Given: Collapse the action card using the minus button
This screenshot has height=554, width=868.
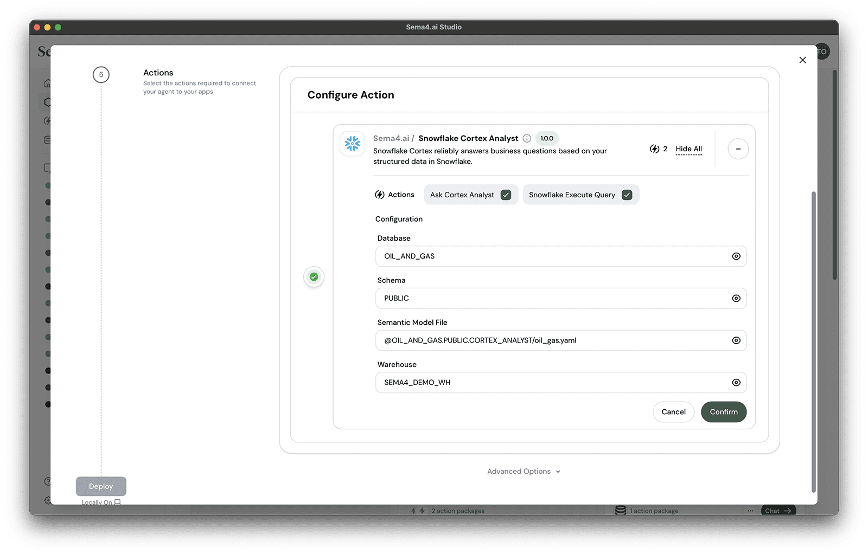Looking at the screenshot, I should [738, 149].
